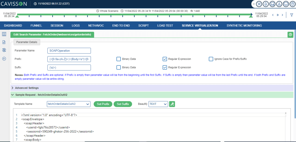Viewport: 296px width, 142px height.
Task: Click the Prefix input field
Action: point(69,59)
